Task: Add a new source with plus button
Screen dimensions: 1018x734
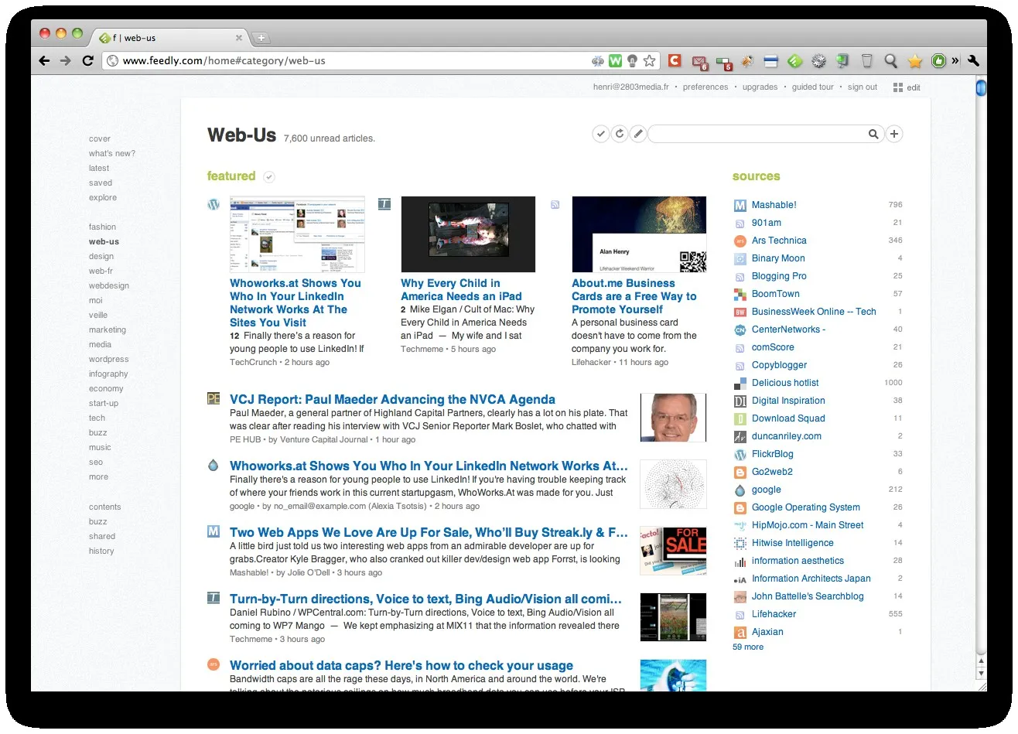Action: point(894,134)
